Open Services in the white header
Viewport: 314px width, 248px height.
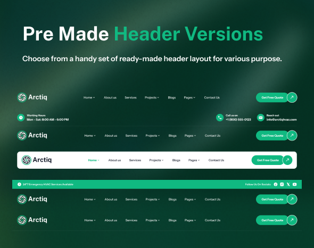[x=135, y=160]
